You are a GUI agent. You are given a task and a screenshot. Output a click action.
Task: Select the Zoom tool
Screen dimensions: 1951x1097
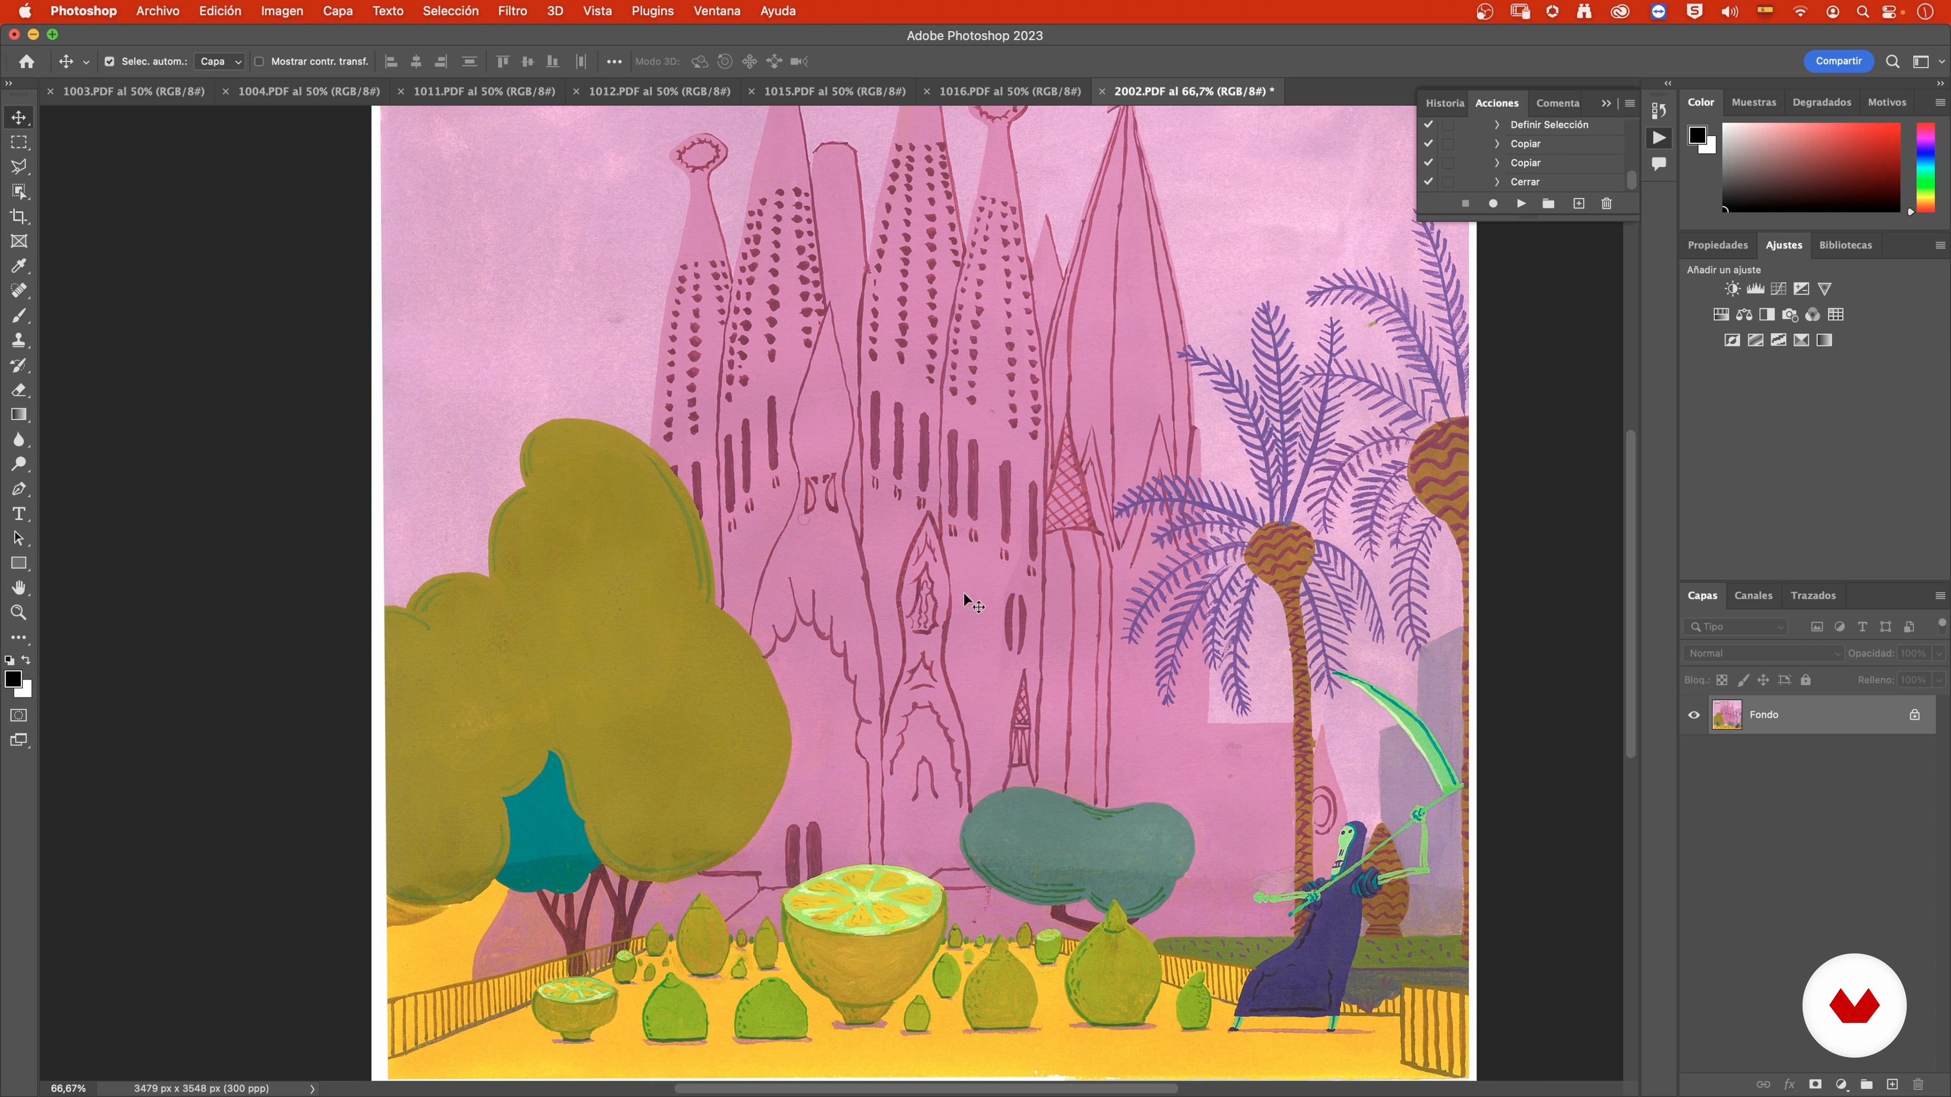pos(19,613)
